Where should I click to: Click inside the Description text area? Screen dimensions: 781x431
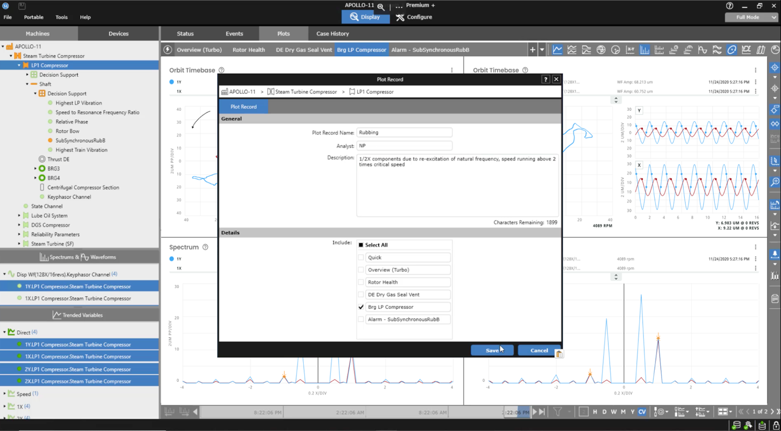458,185
